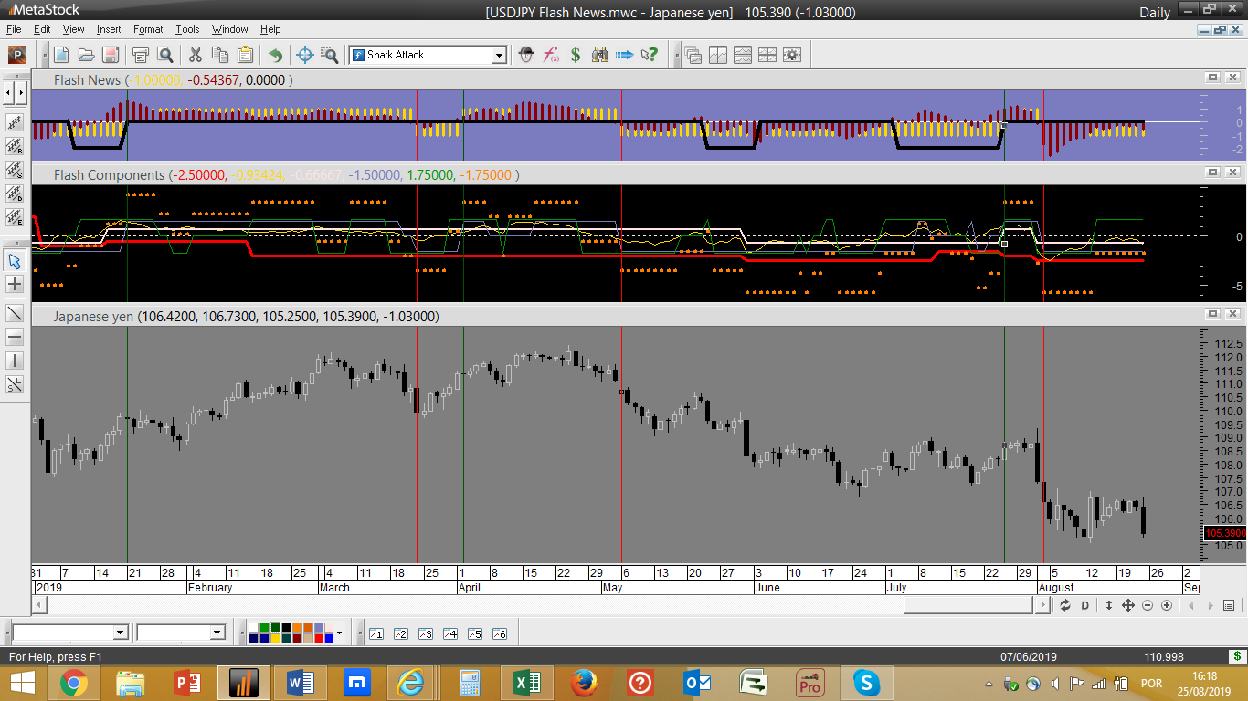This screenshot has width=1248, height=701.
Task: Click the binoculars Explorer icon
Action: point(600,55)
